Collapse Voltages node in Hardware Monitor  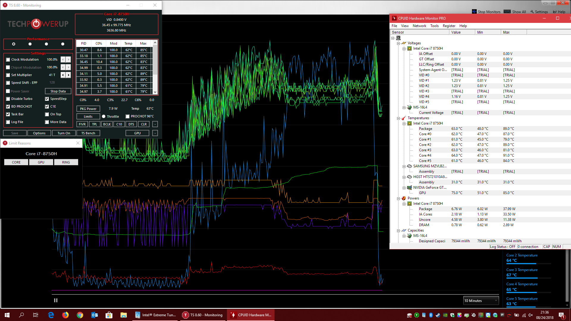398,43
